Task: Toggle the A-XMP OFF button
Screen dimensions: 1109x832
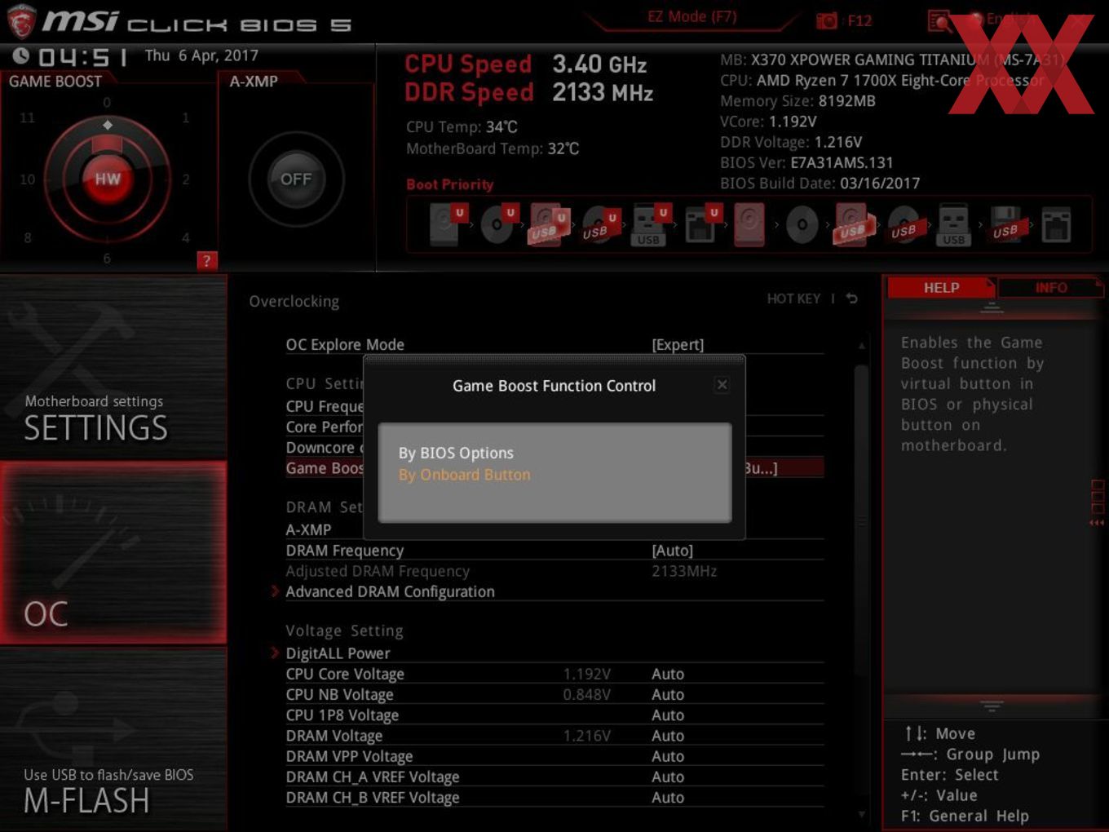Action: pyautogui.click(x=296, y=179)
